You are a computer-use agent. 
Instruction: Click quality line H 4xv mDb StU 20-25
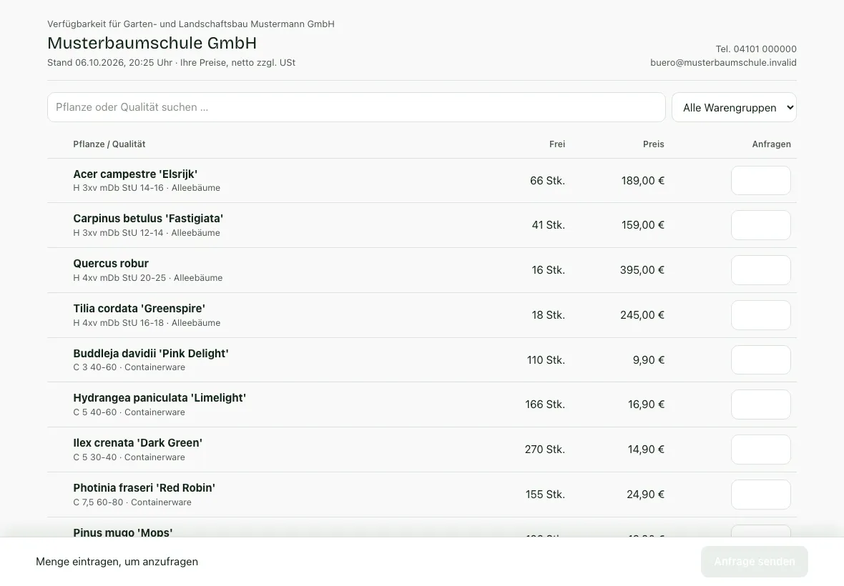click(x=119, y=278)
